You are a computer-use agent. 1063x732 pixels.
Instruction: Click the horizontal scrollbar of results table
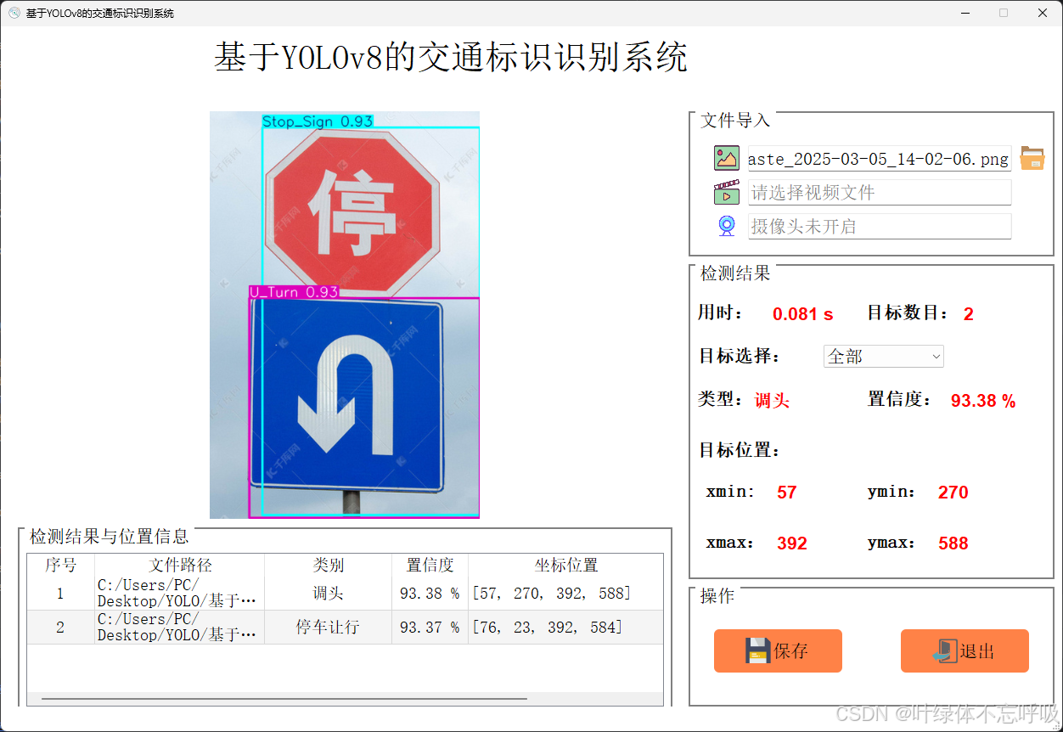coord(284,699)
